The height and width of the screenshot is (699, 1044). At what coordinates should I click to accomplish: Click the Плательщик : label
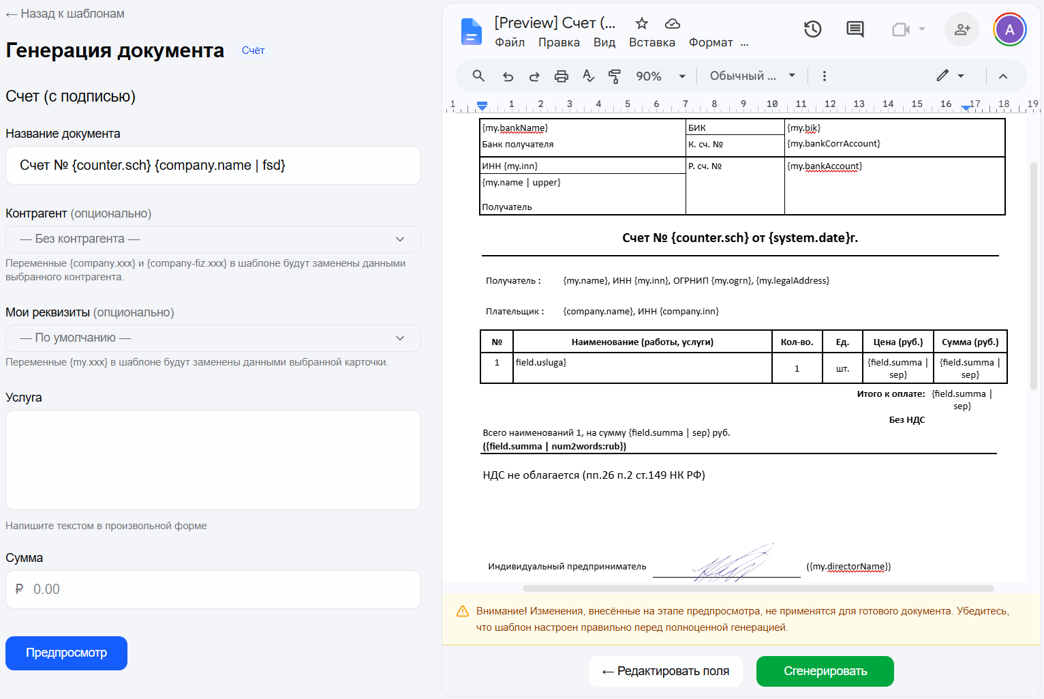[x=515, y=312]
